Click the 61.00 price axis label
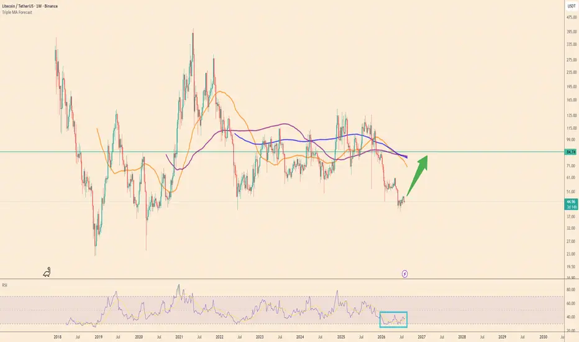This screenshot has width=579, height=342. (x=572, y=177)
